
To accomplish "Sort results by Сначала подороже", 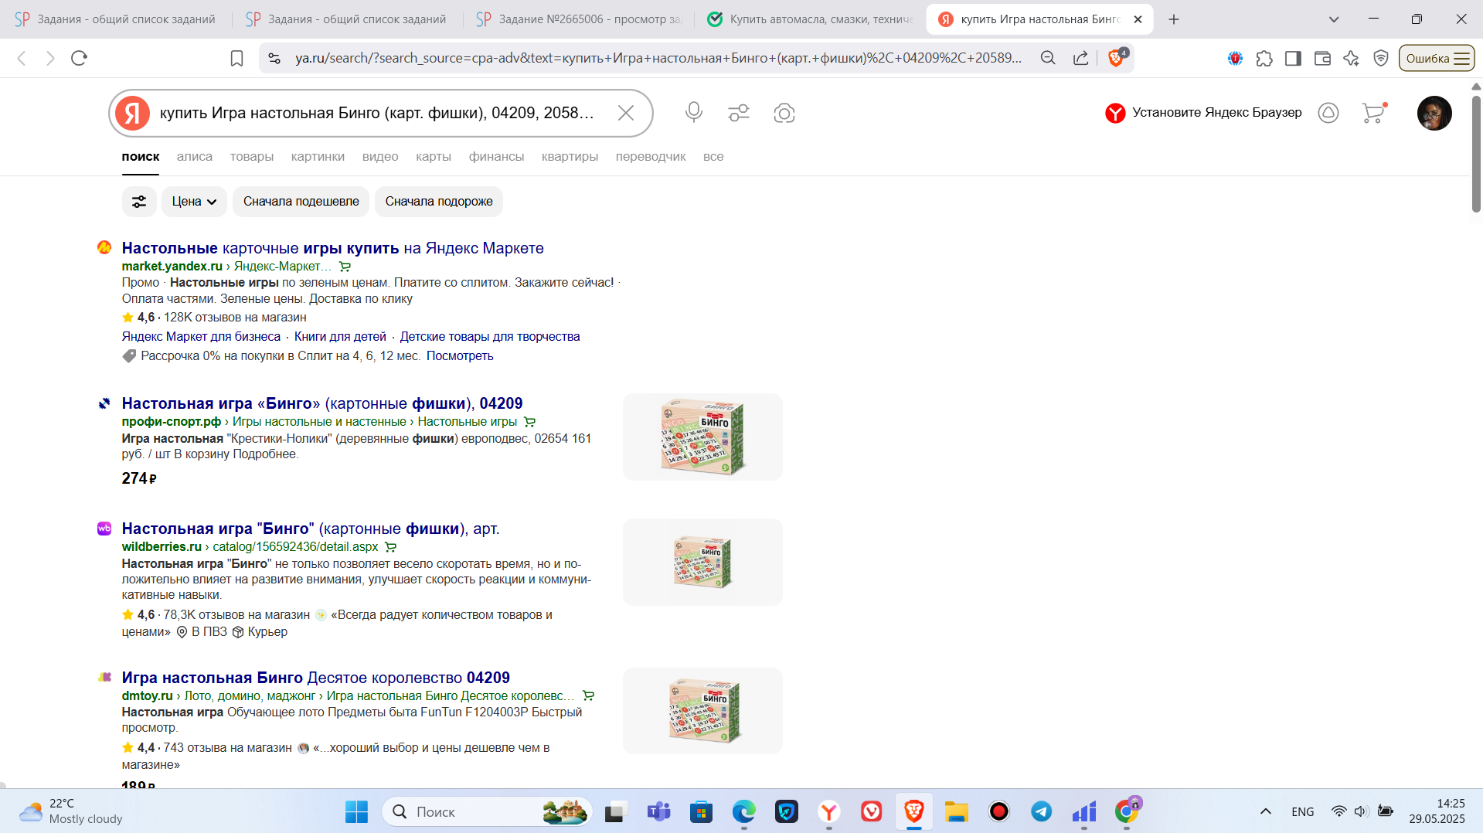I will click(x=439, y=202).
